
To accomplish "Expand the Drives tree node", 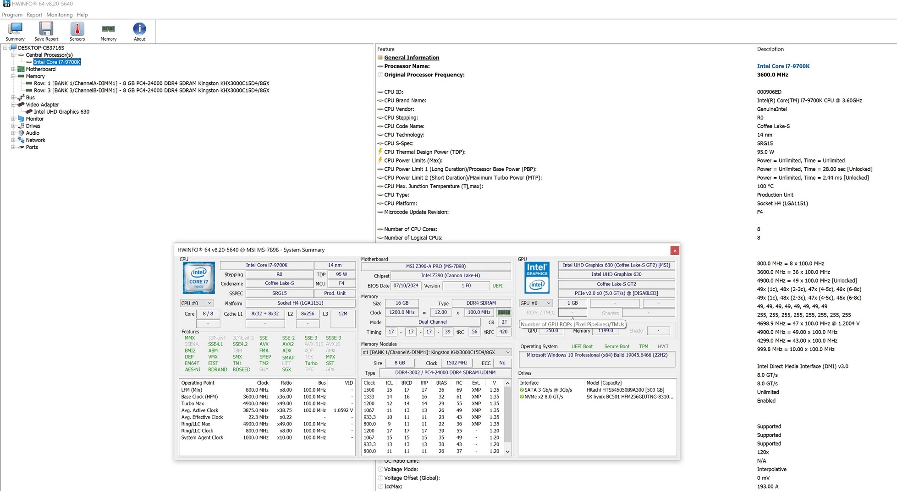I will [13, 126].
